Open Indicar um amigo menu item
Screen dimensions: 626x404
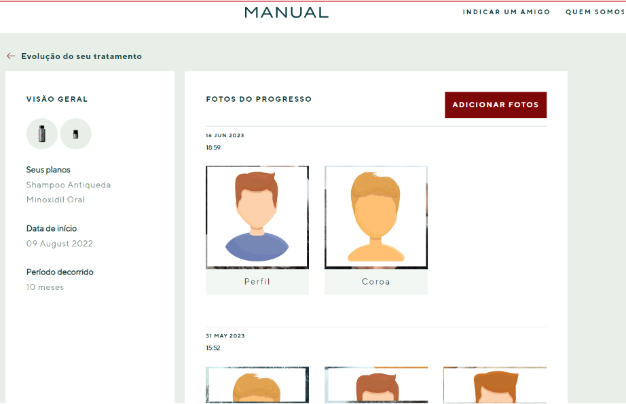point(507,12)
